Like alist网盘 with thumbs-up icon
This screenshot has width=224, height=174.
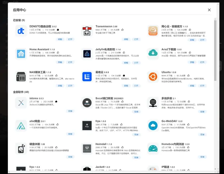pyautogui.click(x=57, y=124)
